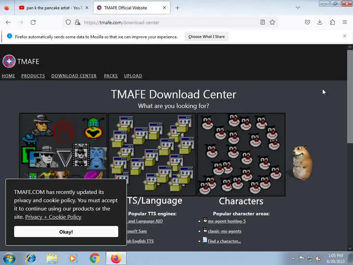
Task: Bookmark this page with the star icon
Action: 272,22
